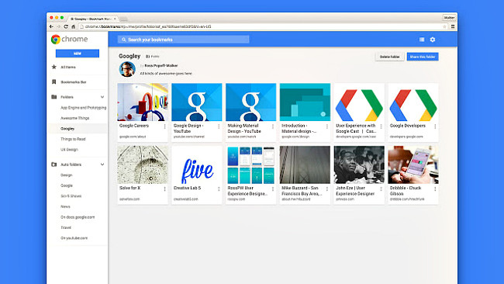The height and width of the screenshot is (284, 504).
Task: Open options on Dribbble Chuck Gibson card
Action: click(435, 189)
